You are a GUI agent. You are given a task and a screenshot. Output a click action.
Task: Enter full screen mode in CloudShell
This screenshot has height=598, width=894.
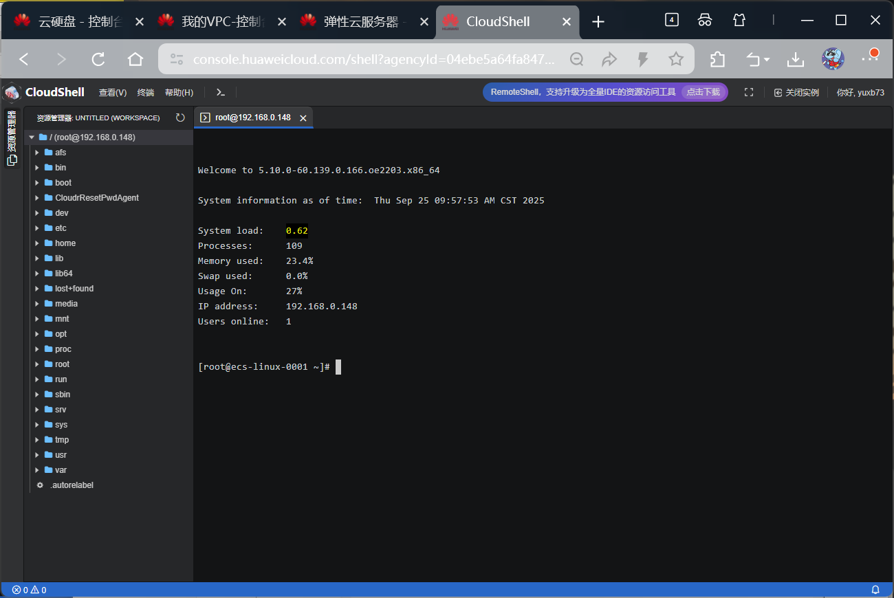tap(749, 92)
